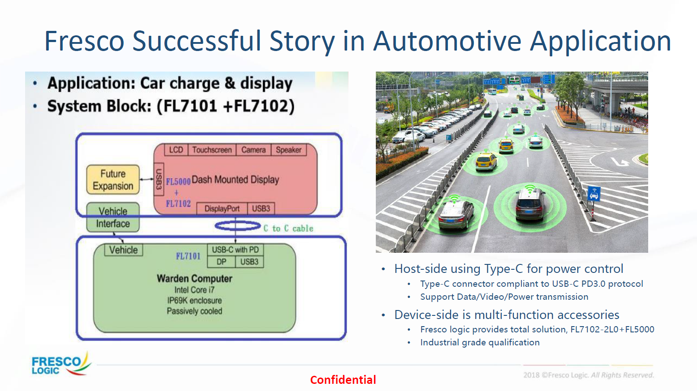Select 'Device-side is multi-function accessories' bullet
The height and width of the screenshot is (391, 697).
(507, 315)
